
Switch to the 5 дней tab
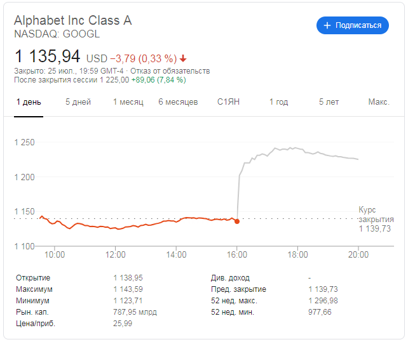pos(78,102)
